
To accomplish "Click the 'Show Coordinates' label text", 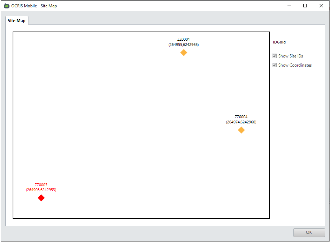I will 295,65.
